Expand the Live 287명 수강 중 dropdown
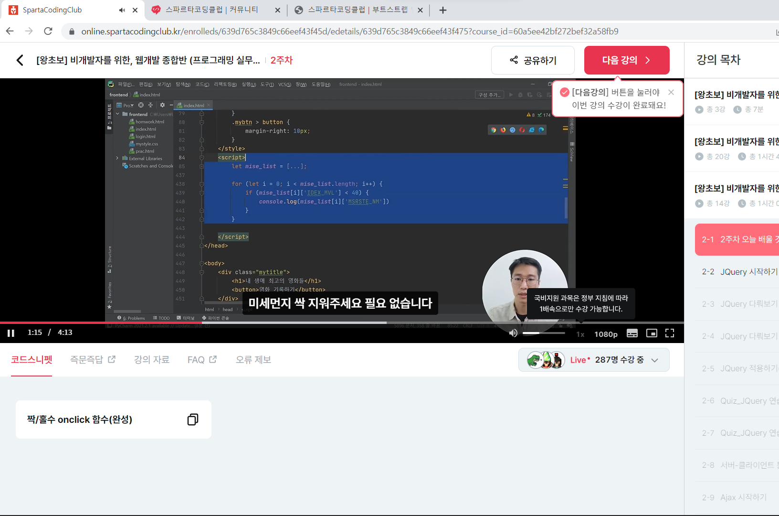 [594, 360]
